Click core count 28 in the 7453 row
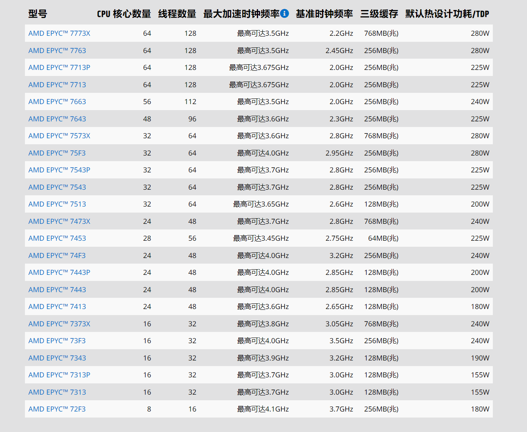The image size is (527, 432). (147, 238)
